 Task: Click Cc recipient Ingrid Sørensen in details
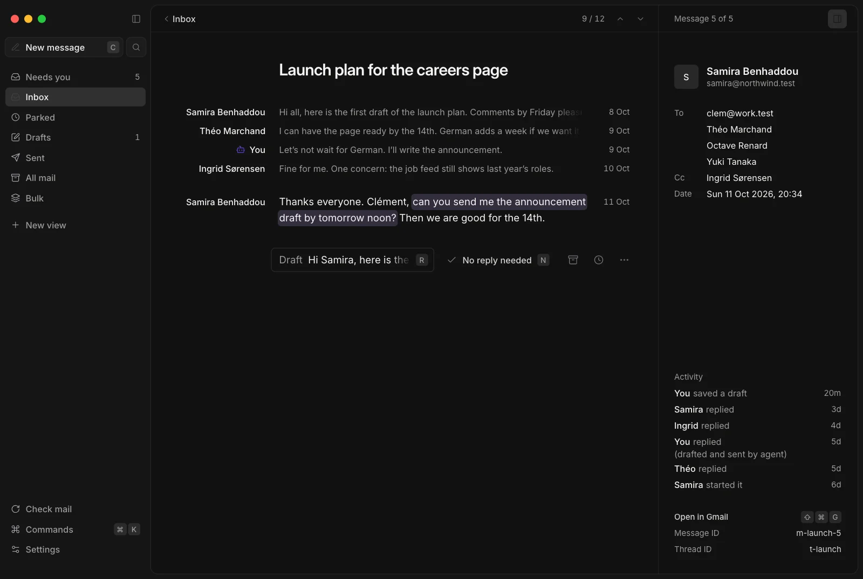tap(739, 178)
